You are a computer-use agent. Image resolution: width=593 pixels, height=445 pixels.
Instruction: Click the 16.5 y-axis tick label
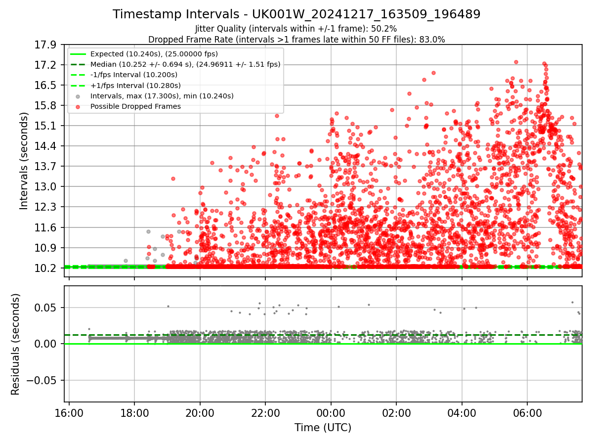46,86
